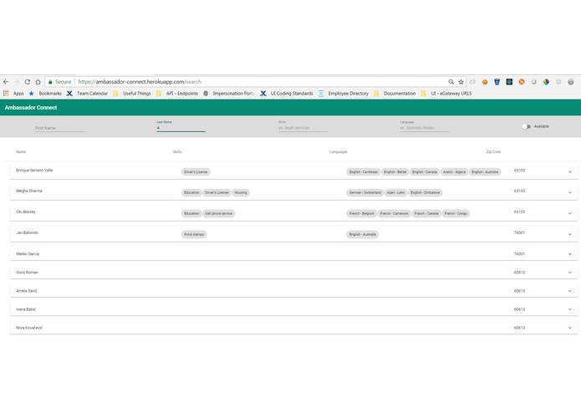
Task: Open the API - Endpoints bookmark folder
Action: [177, 94]
